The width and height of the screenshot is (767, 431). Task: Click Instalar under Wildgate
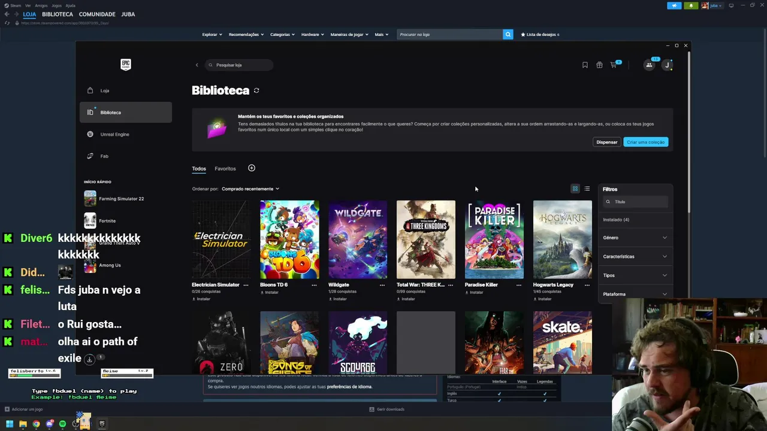(338, 299)
